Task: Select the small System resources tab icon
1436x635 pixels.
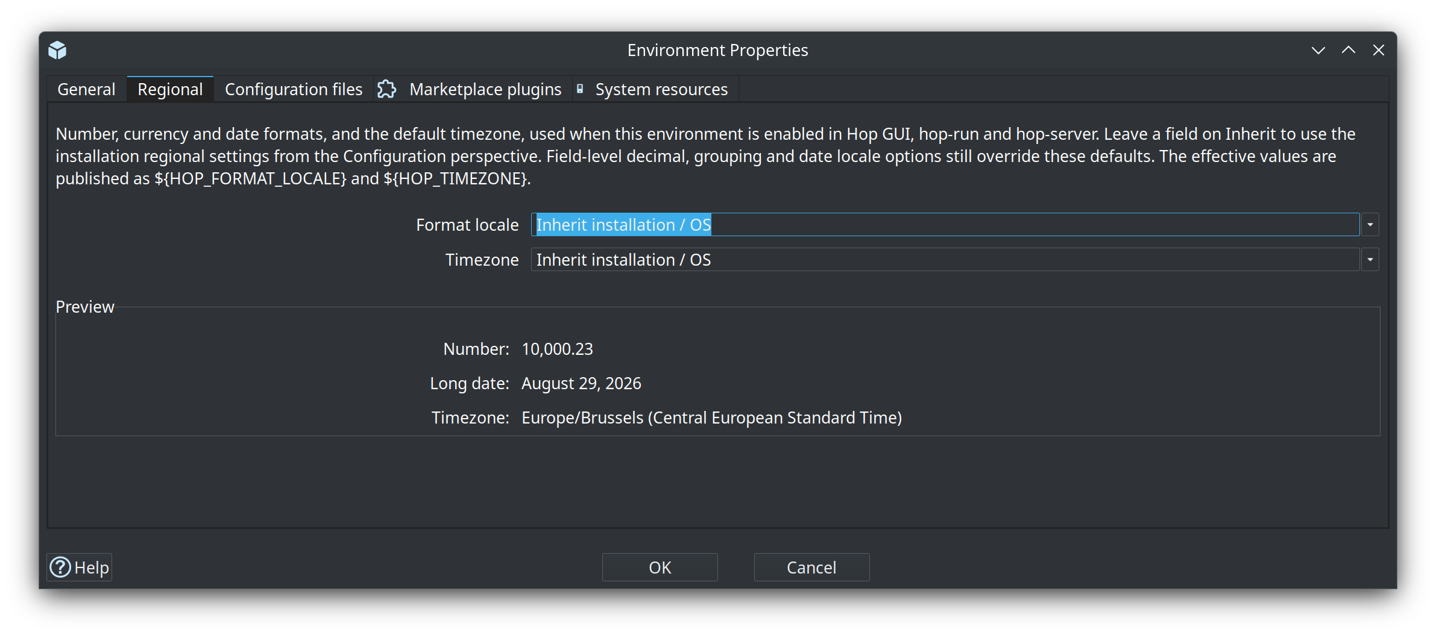Action: coord(580,89)
